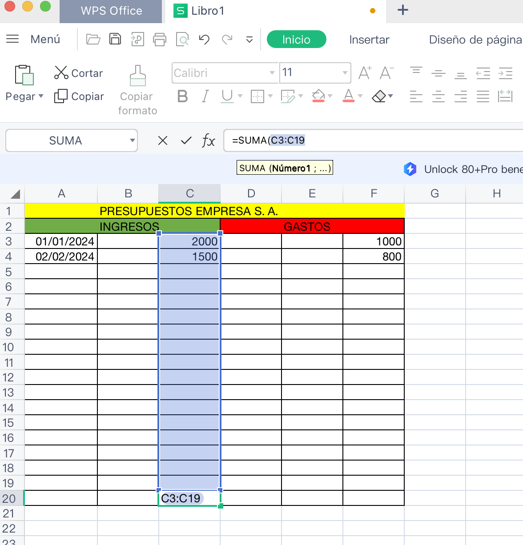Click the Undo arrow icon
Screen dimensions: 523x545
click(204, 40)
